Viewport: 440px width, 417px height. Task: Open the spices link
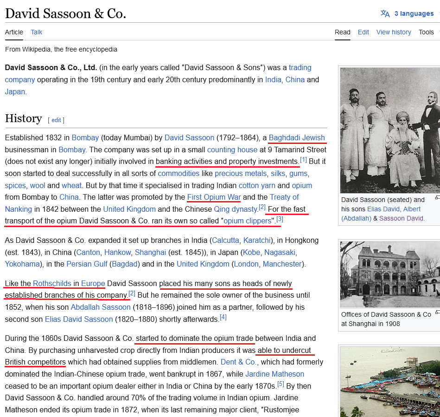tap(15, 185)
